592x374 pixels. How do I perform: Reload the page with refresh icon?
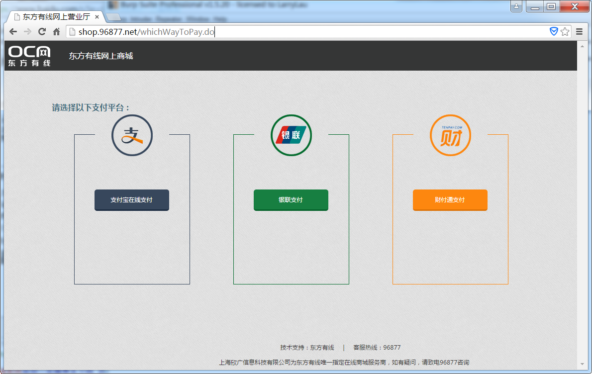tap(42, 32)
